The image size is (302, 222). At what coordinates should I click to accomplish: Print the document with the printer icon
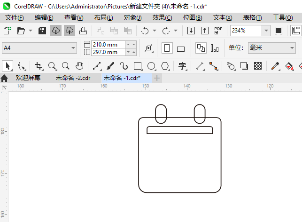[83, 31]
